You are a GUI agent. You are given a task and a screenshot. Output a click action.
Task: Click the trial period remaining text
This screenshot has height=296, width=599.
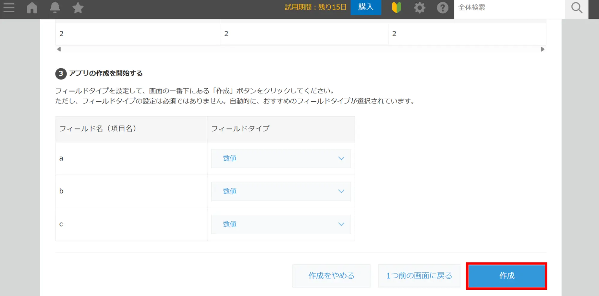tap(315, 7)
